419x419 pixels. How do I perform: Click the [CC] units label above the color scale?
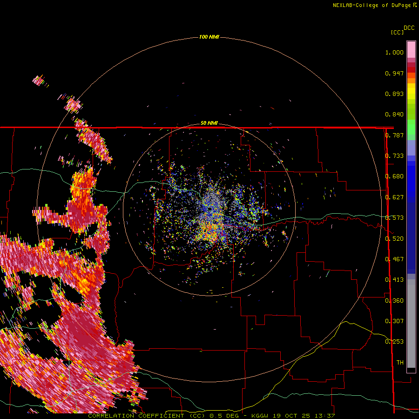[397, 32]
